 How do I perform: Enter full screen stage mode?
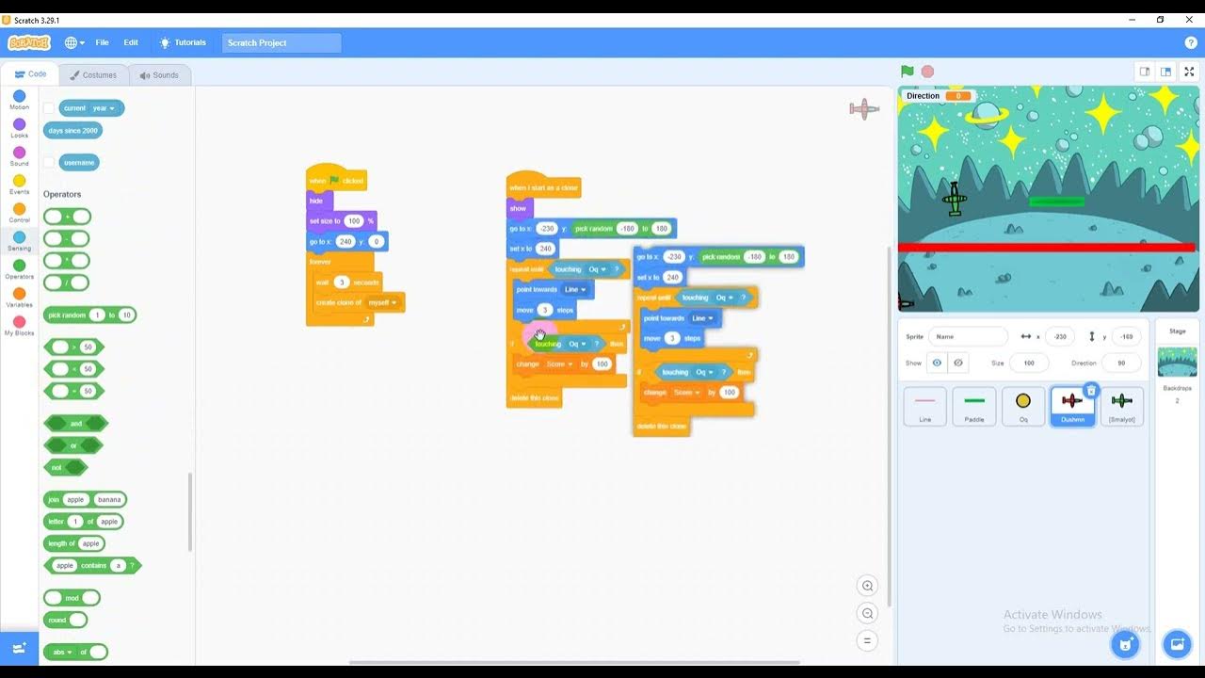tap(1189, 72)
